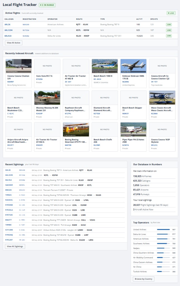Open N961GV sighting in Recent Sightings
The width and height of the screenshot is (180, 286).
tap(8, 190)
